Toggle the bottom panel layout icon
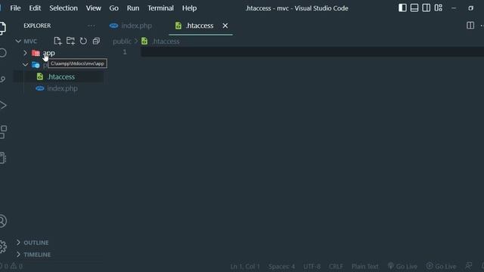 pyautogui.click(x=414, y=8)
